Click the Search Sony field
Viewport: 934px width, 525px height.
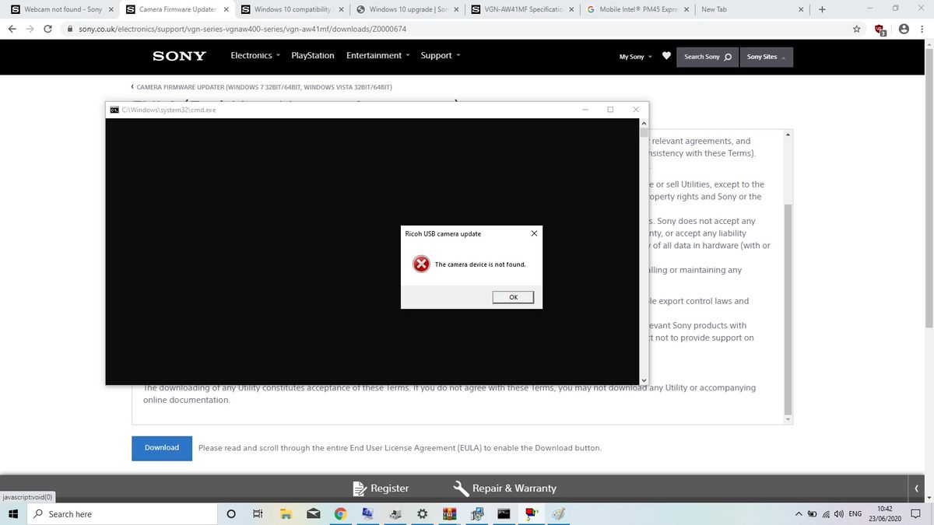tap(707, 57)
